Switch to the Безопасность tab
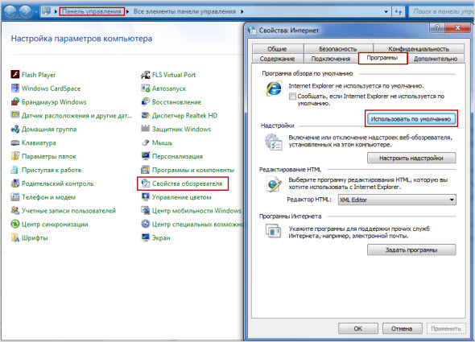 [338, 48]
